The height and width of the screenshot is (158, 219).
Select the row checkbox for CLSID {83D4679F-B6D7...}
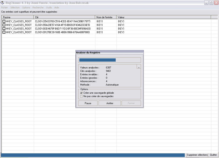4,28
